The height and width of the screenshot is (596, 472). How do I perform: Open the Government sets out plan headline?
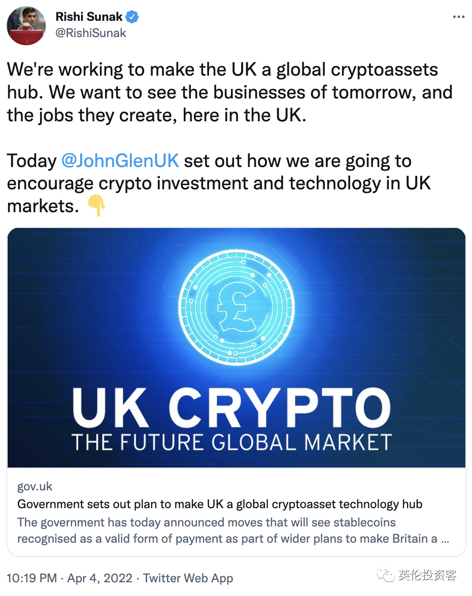[219, 504]
